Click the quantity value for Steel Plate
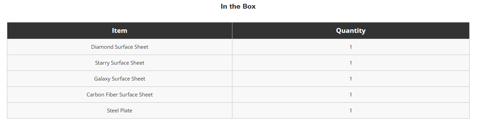Image resolution: width=479 pixels, height=130 pixels. pyautogui.click(x=351, y=111)
